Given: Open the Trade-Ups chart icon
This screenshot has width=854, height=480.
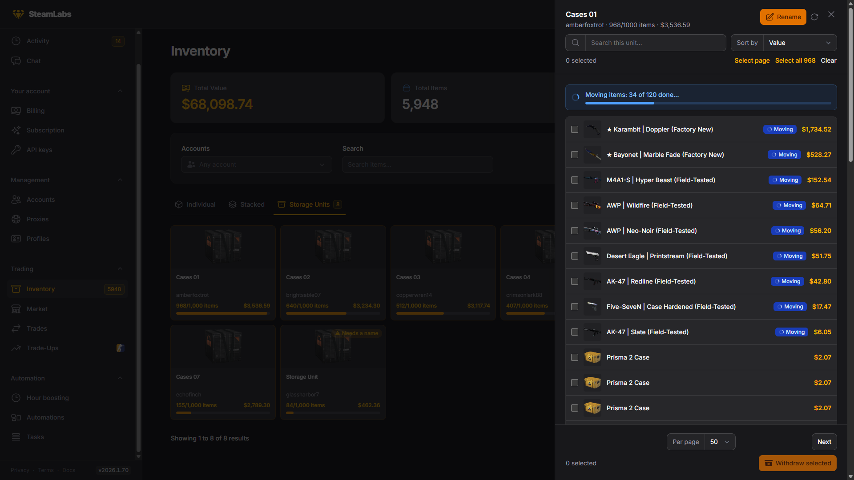Looking at the screenshot, I should point(16,348).
